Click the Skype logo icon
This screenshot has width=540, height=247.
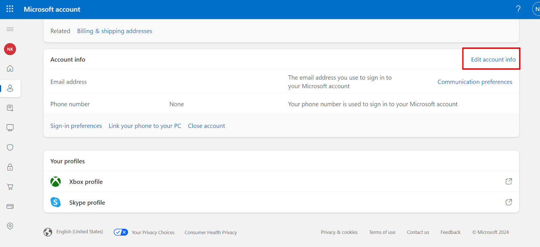pos(56,202)
